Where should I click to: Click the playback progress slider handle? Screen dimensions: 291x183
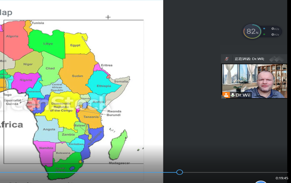pos(179,172)
